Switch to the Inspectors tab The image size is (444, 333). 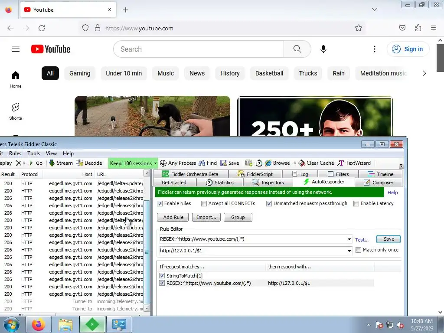(268, 183)
